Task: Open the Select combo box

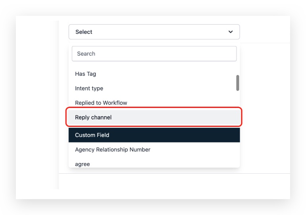Action: click(x=154, y=32)
